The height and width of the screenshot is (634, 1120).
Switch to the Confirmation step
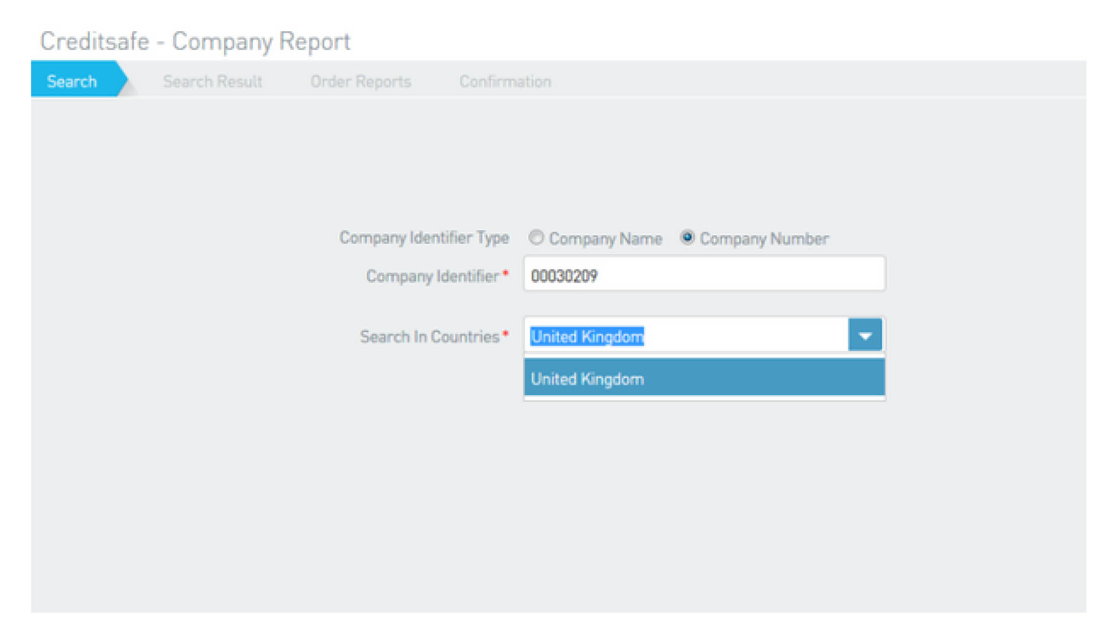(x=505, y=81)
